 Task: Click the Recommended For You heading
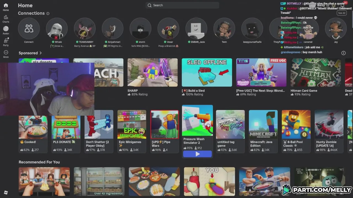point(39,162)
